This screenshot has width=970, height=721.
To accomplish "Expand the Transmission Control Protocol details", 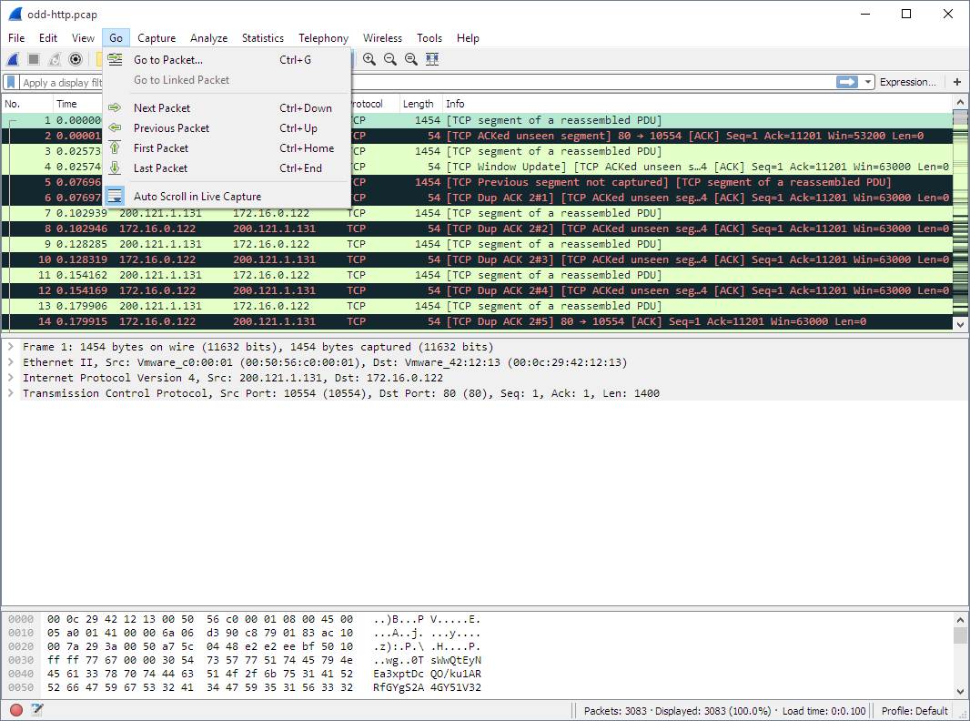I will 9,392.
